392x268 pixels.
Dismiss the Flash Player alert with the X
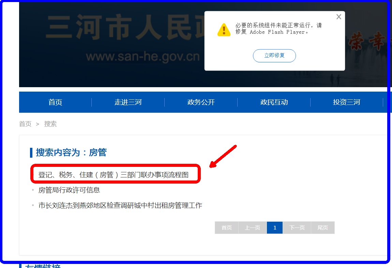[338, 16]
